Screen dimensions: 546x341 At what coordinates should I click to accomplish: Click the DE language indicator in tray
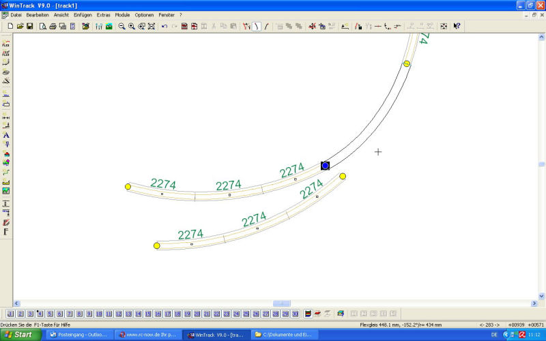[494, 335]
